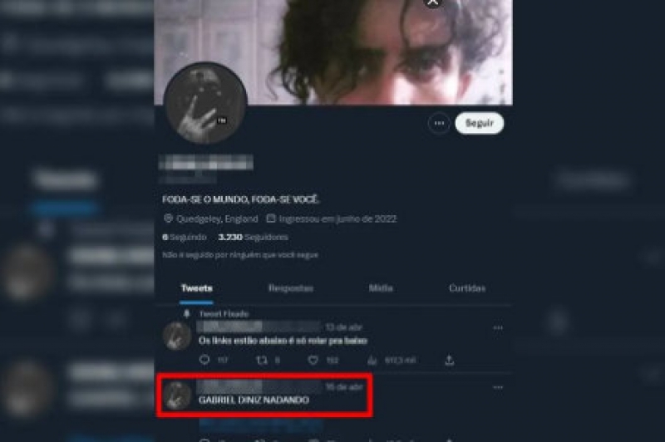Image resolution: width=665 pixels, height=442 pixels.
Task: Open the GABRIEL DINIZ NADANDO tweet
Action: coord(254,400)
